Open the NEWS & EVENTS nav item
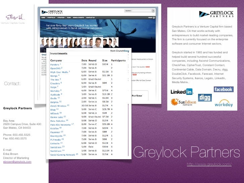 point(78,17)
